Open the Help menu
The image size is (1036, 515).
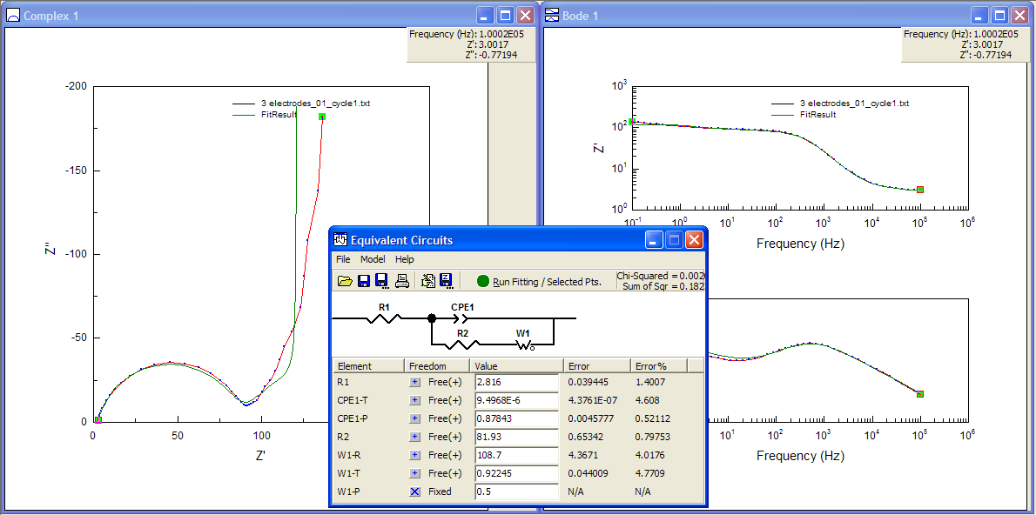pos(404,259)
